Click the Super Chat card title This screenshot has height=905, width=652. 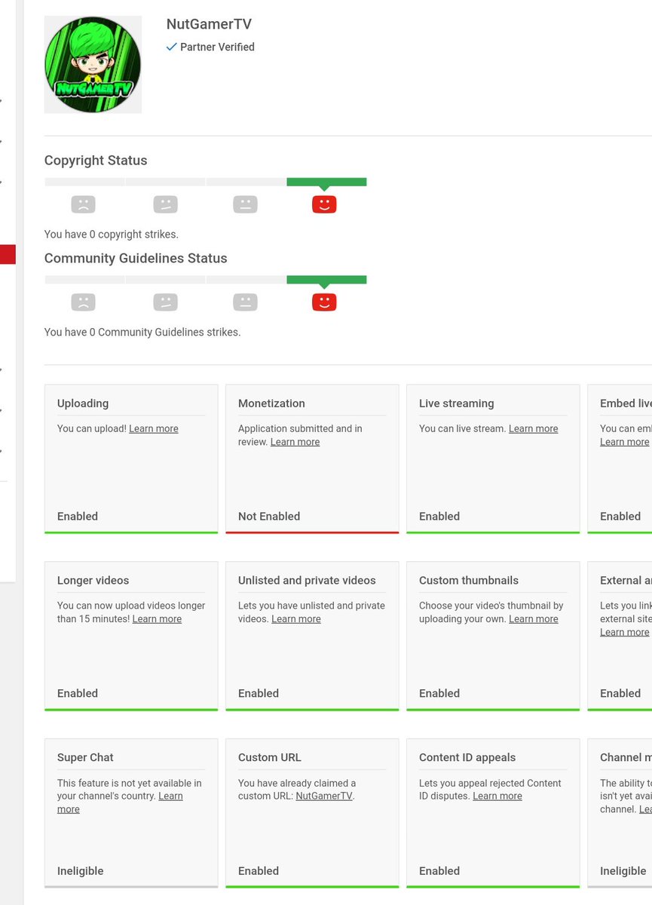pyautogui.click(x=85, y=758)
